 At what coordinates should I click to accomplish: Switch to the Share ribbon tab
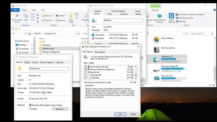point(34,10)
